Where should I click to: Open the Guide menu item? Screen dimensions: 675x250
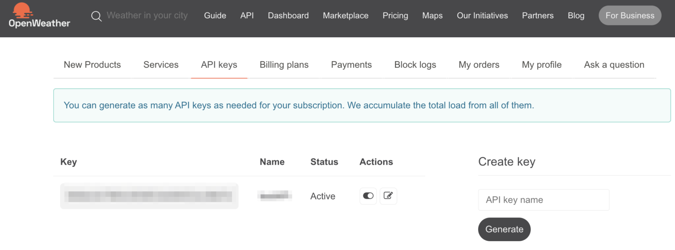215,16
